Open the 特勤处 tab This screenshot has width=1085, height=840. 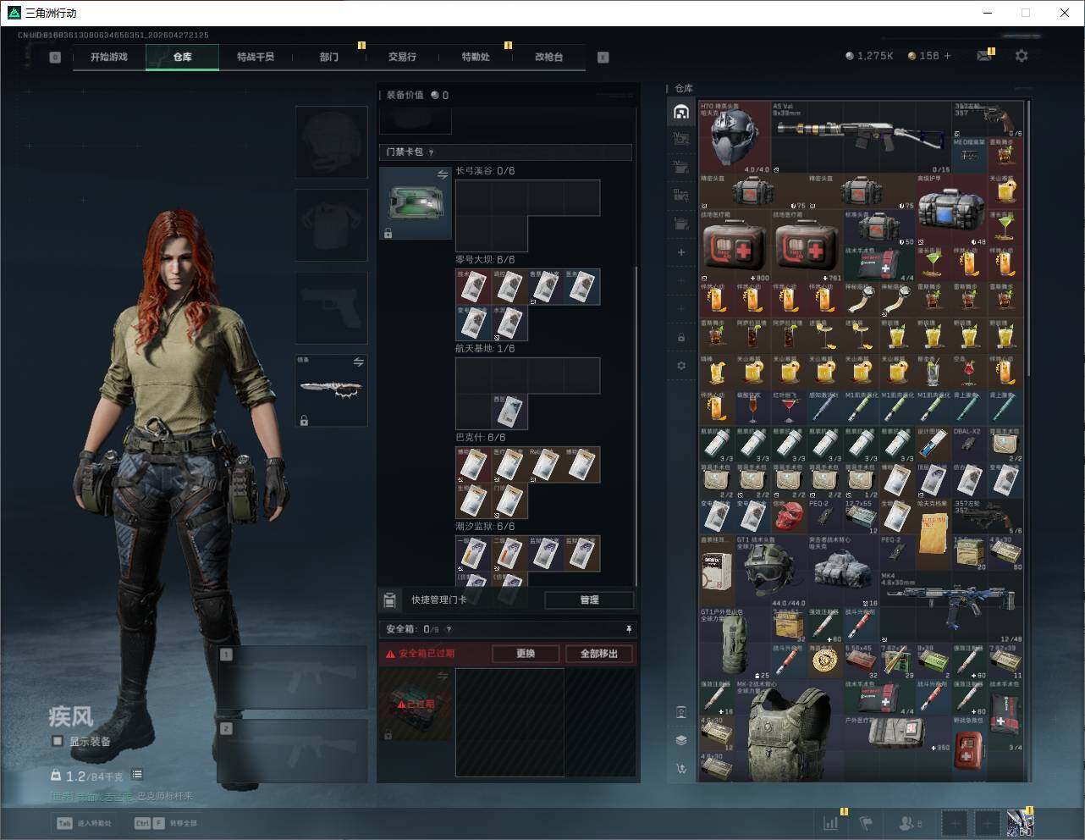pyautogui.click(x=476, y=57)
